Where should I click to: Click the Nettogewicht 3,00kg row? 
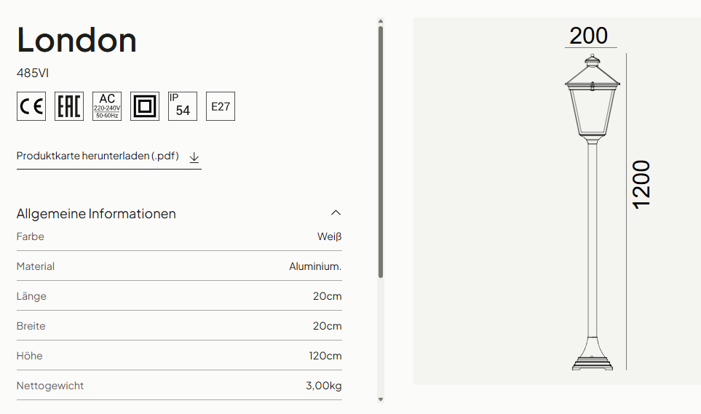click(179, 386)
